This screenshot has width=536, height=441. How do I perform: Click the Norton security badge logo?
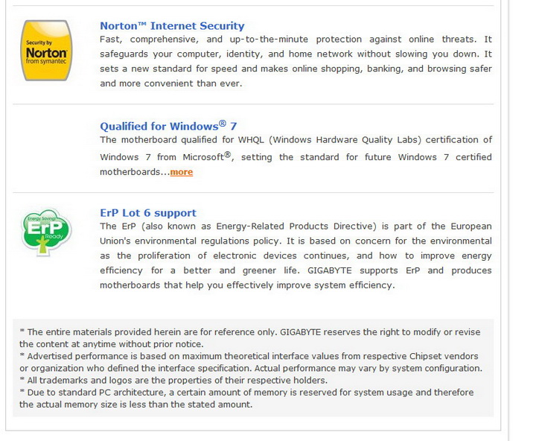pos(47,51)
